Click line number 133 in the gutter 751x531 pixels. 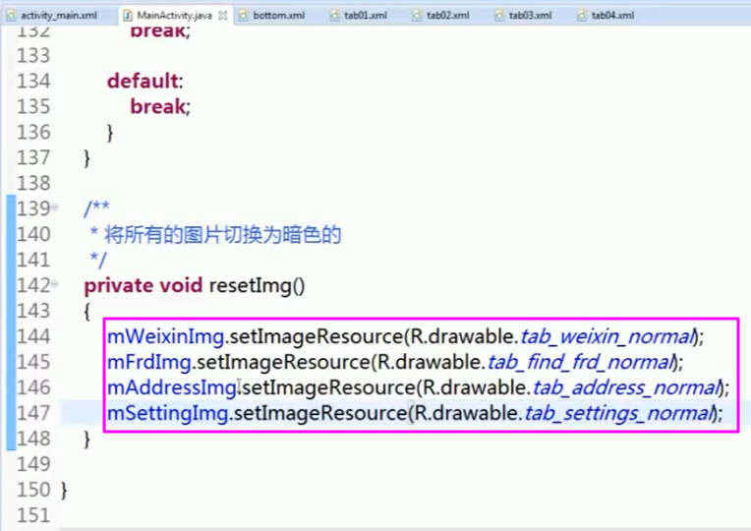pos(33,55)
